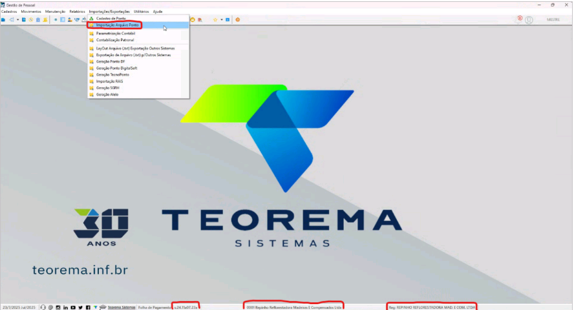Open the Movimentos menu
This screenshot has height=310, width=574.
pos(31,12)
